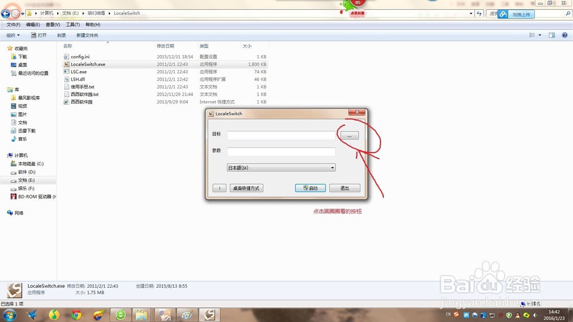Click the 文档 (E:) breadcrumb segment

(x=70, y=13)
